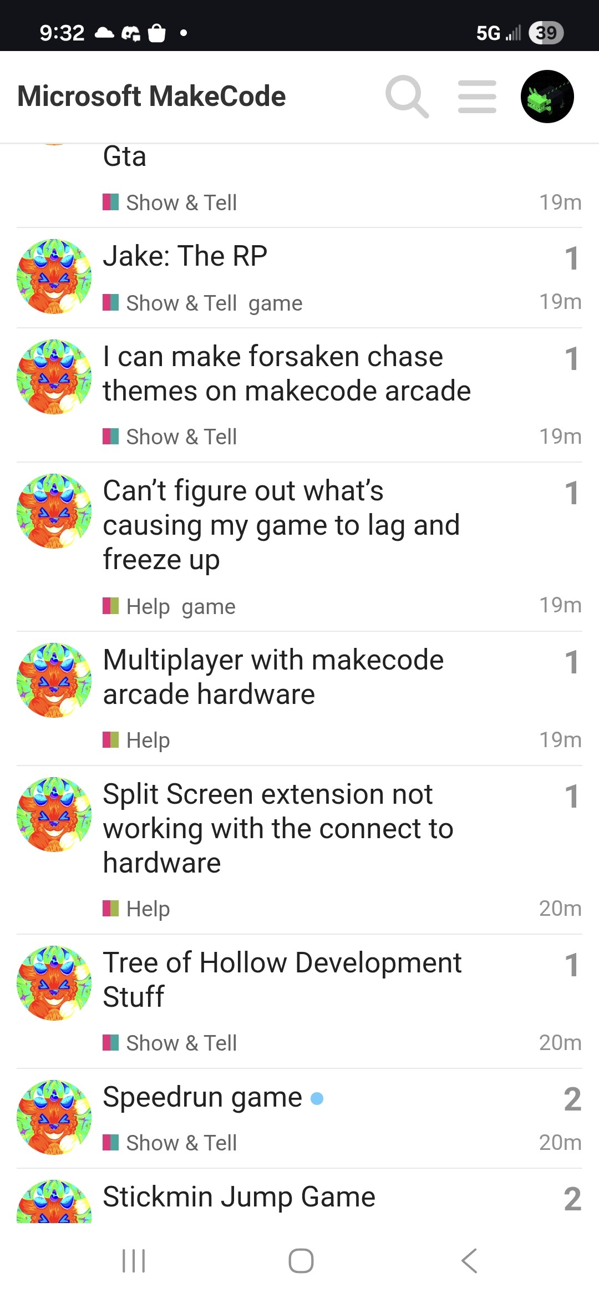Open the hamburger menu icon
This screenshot has height=1298, width=599.
tap(477, 97)
